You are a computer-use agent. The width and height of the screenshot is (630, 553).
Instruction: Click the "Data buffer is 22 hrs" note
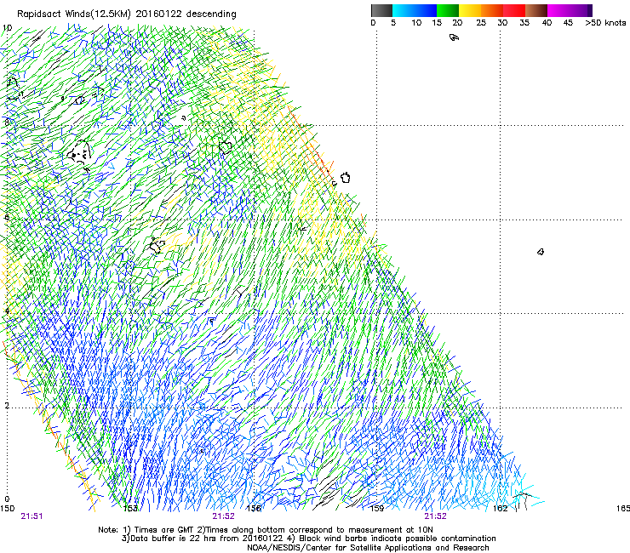pos(203,539)
